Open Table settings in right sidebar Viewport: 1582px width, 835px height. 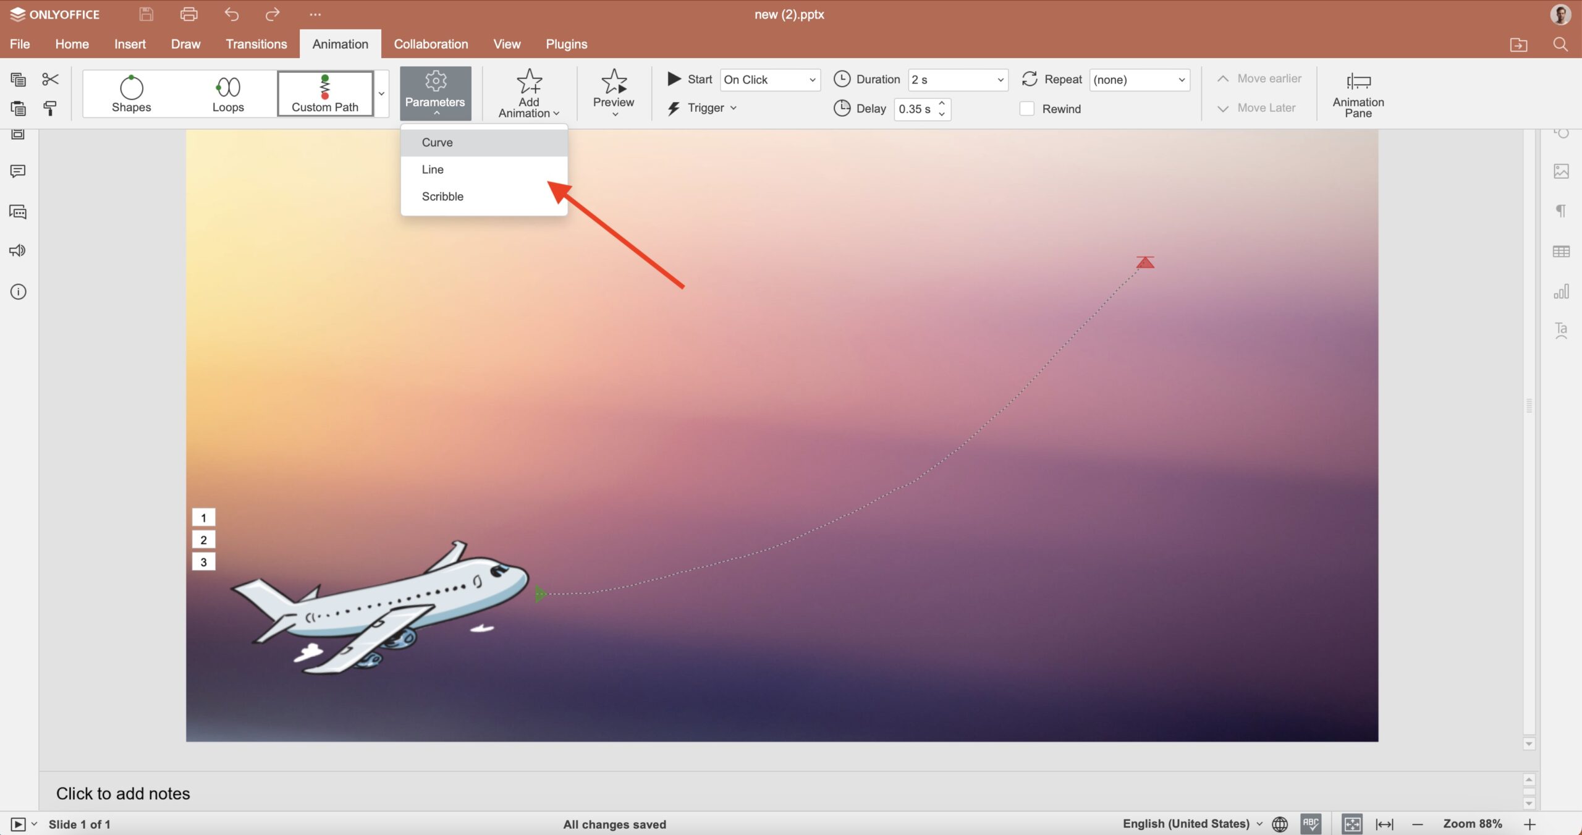pos(1561,252)
